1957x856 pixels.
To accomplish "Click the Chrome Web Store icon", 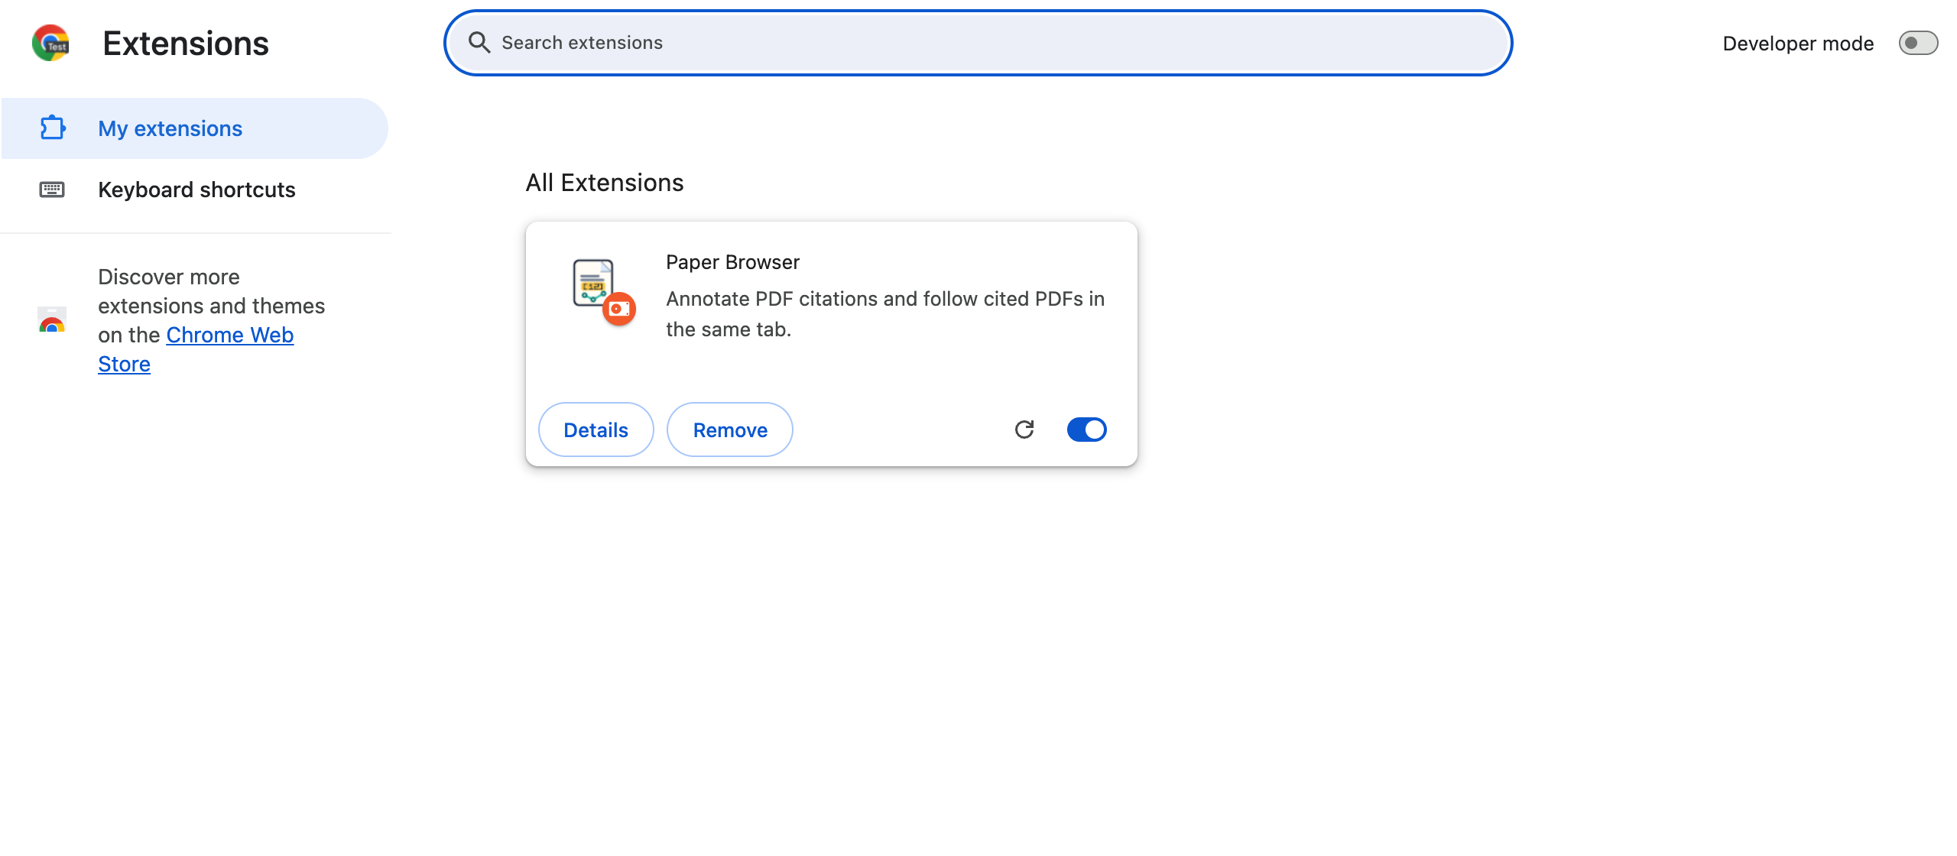I will (x=52, y=320).
